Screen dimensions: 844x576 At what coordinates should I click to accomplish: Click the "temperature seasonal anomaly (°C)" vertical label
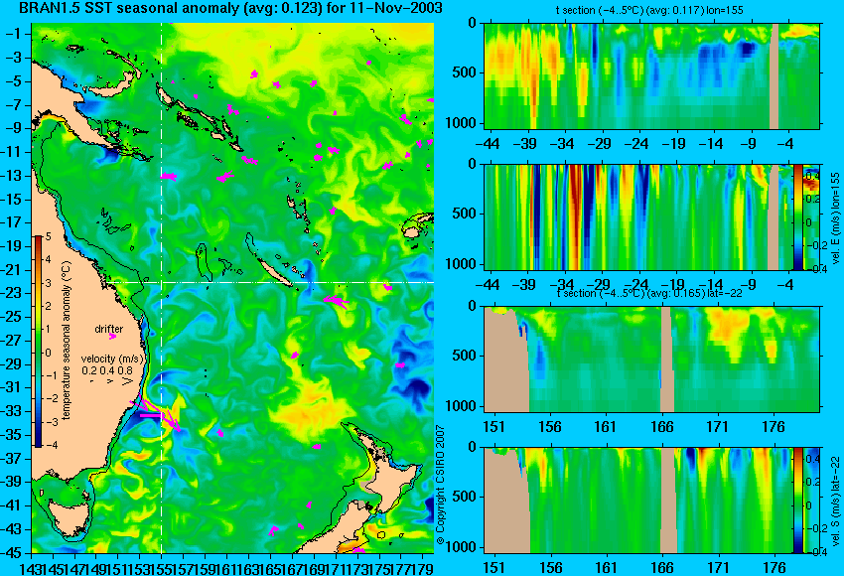(x=66, y=341)
